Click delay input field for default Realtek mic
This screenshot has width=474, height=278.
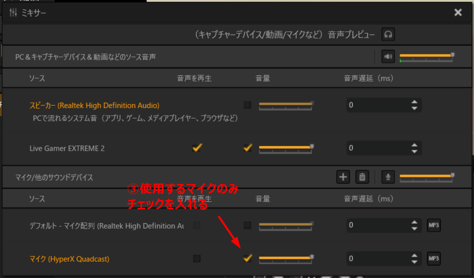pyautogui.click(x=384, y=225)
